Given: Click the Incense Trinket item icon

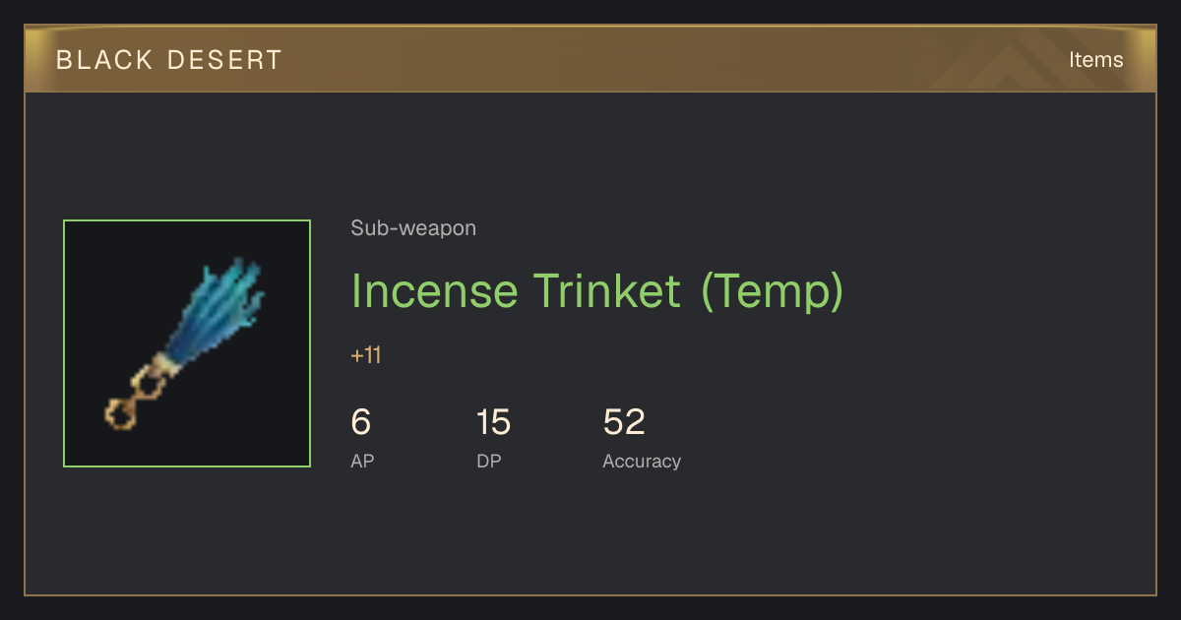Looking at the screenshot, I should pos(187,343).
